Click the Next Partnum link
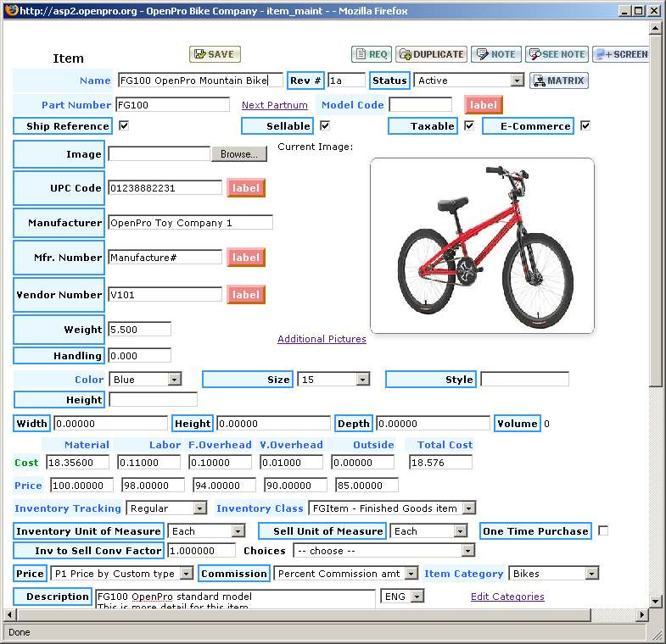 point(274,105)
